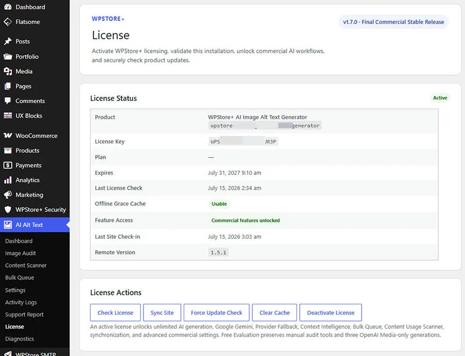Select the License submenu item
The width and height of the screenshot is (465, 356).
coord(15,326)
